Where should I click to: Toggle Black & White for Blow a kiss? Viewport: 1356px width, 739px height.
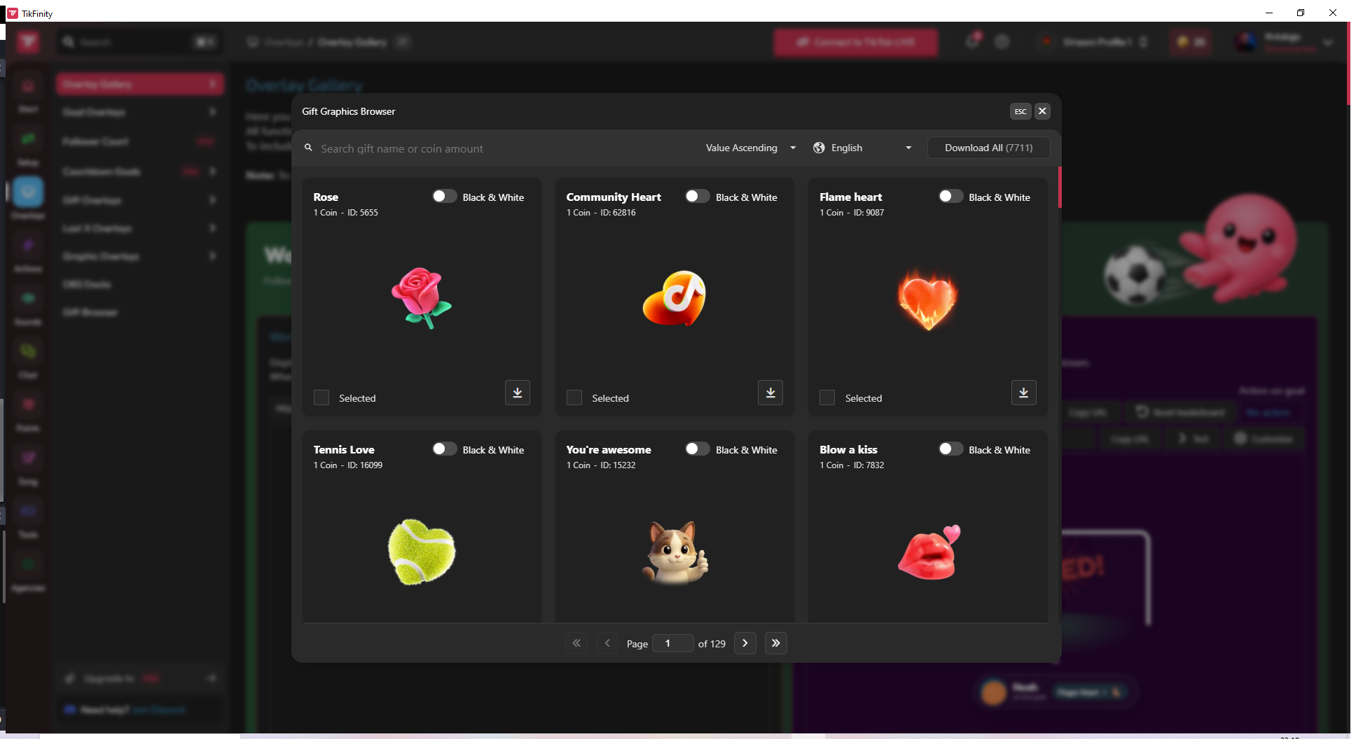point(950,449)
